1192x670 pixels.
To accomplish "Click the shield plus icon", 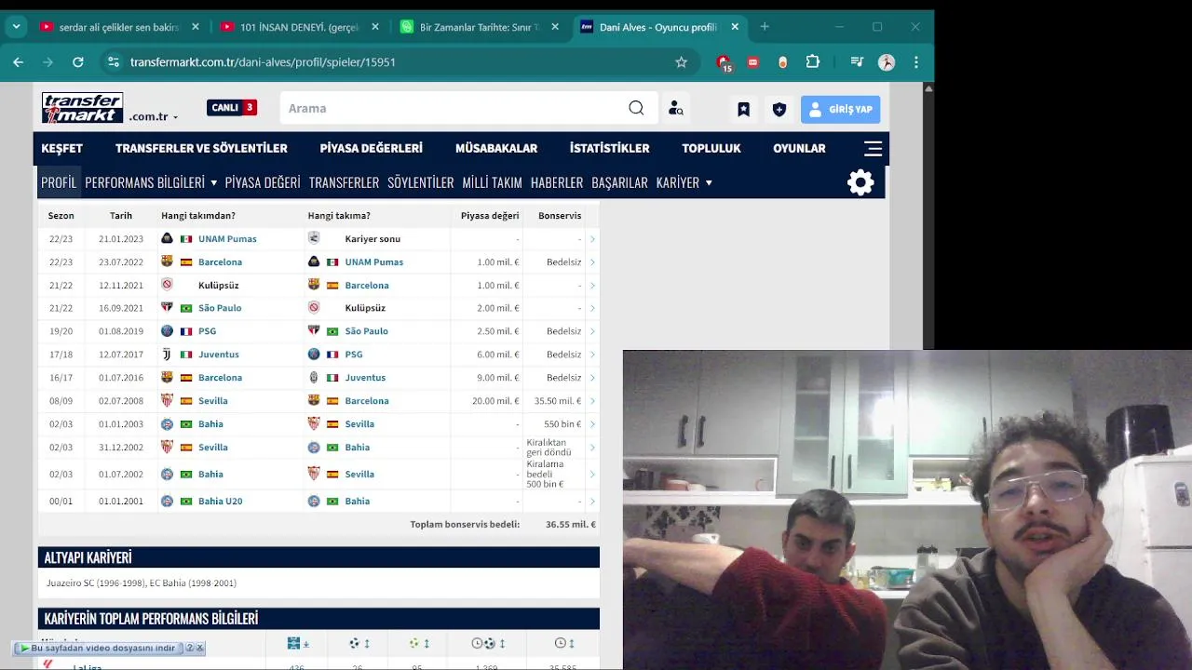I will [x=779, y=109].
